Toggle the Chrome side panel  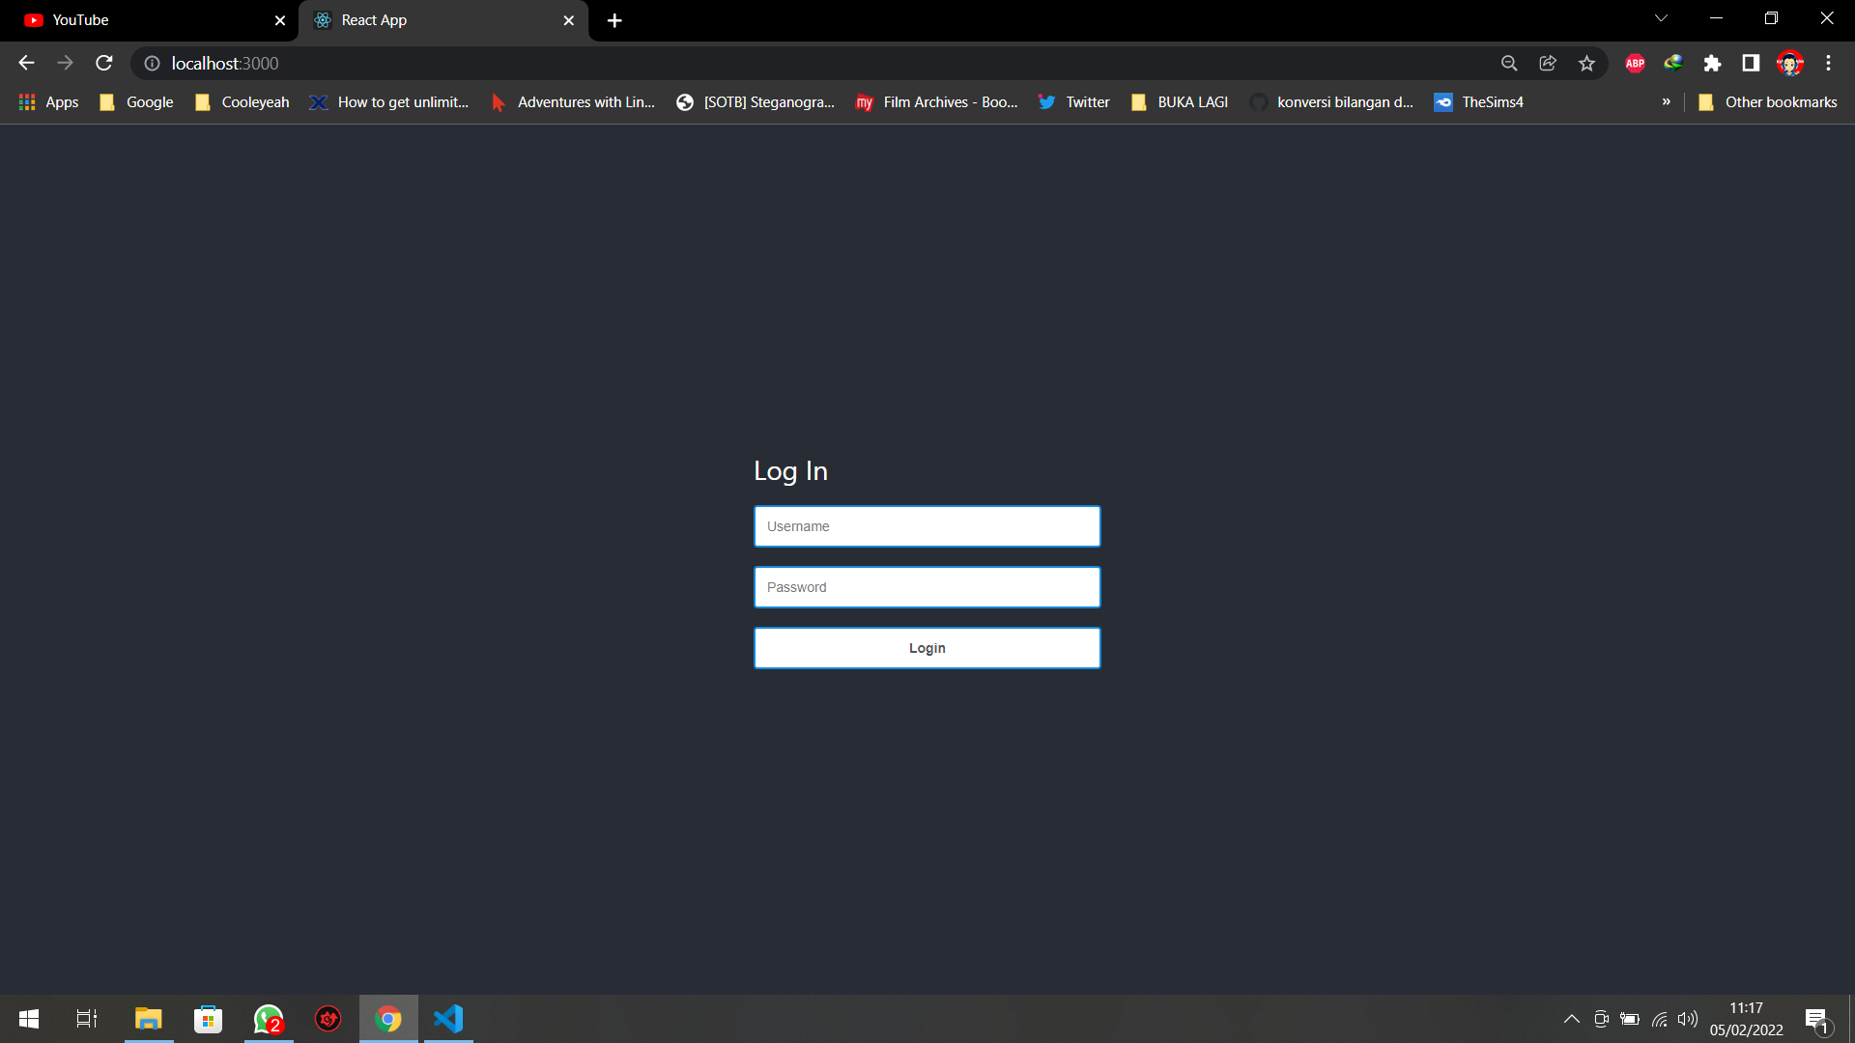click(1751, 63)
